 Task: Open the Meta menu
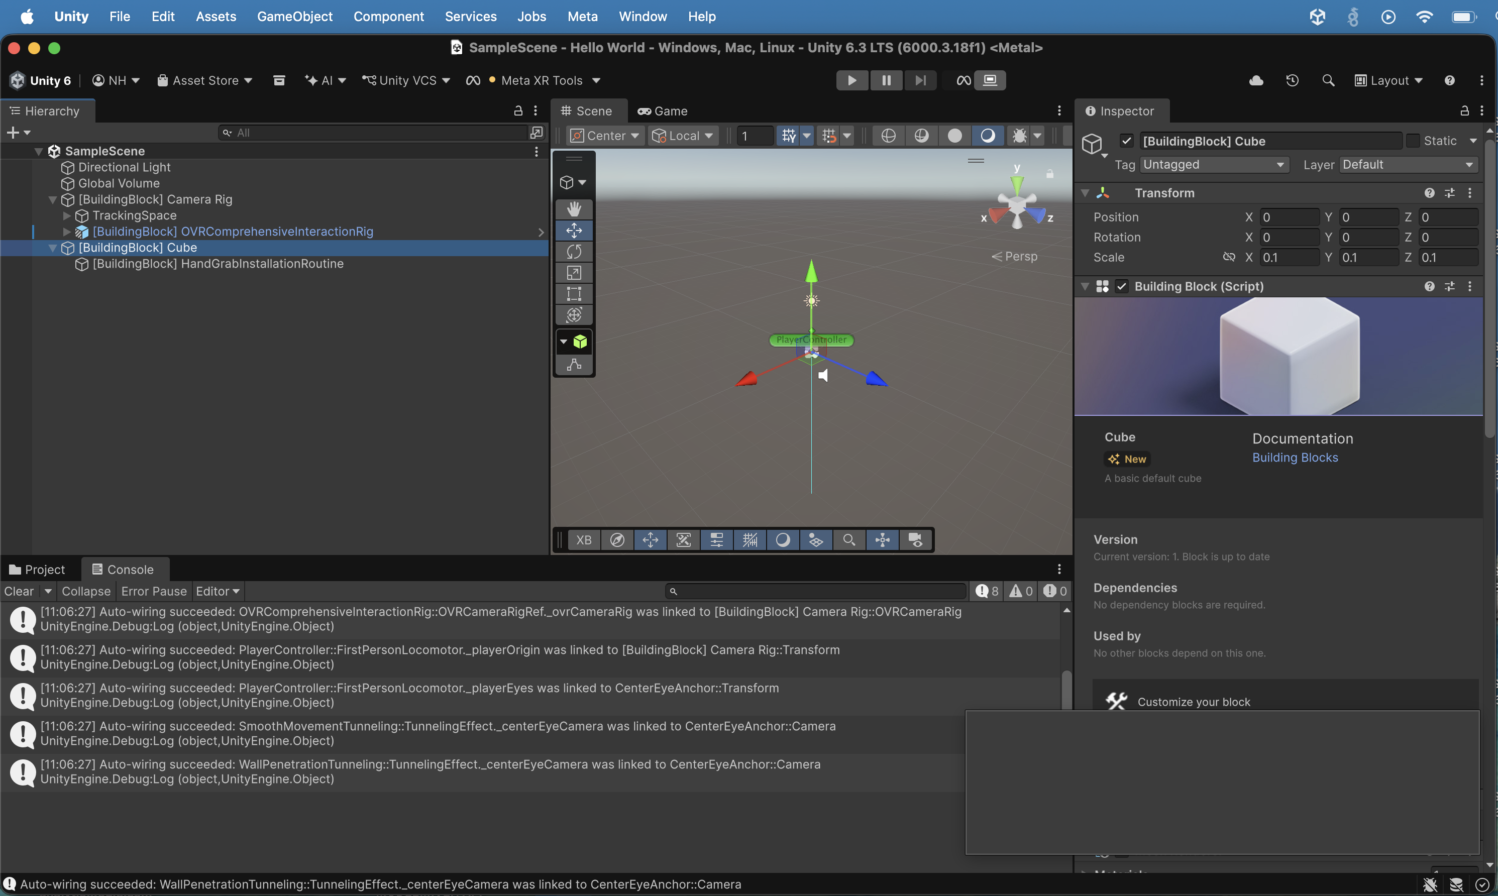[x=582, y=16]
